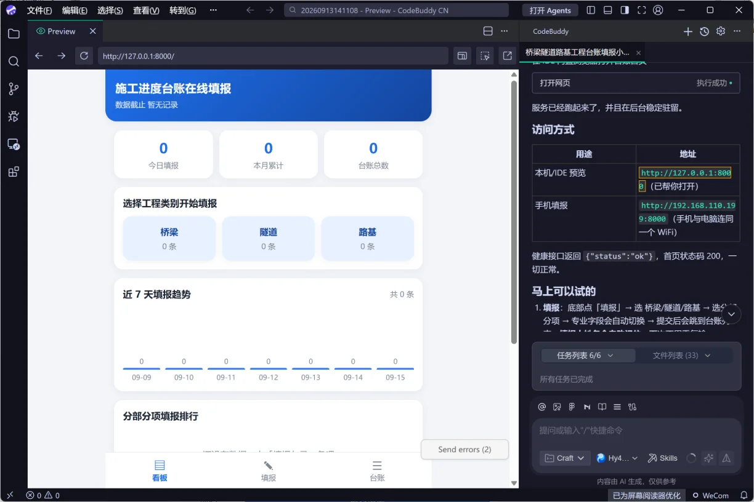Screen dimensions: 754x502
Task: Toggle bottom panel layout icon
Action: point(608,10)
